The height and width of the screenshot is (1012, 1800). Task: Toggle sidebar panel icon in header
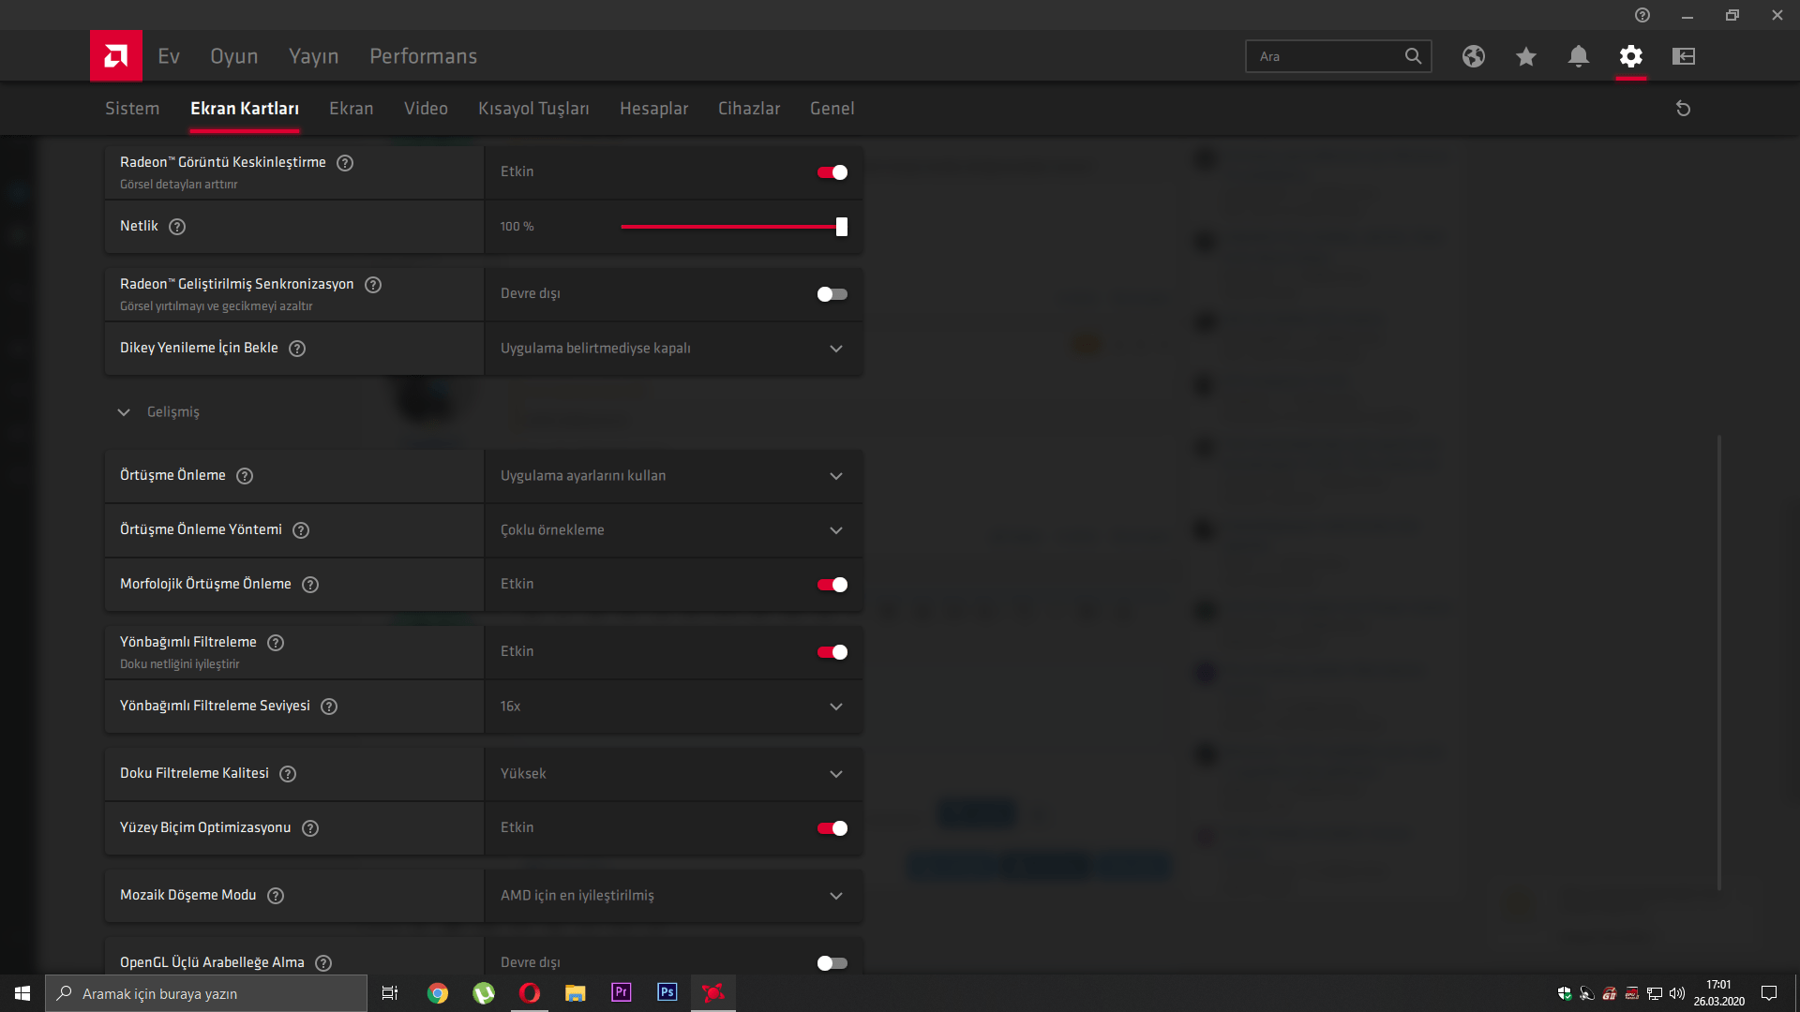(x=1683, y=56)
